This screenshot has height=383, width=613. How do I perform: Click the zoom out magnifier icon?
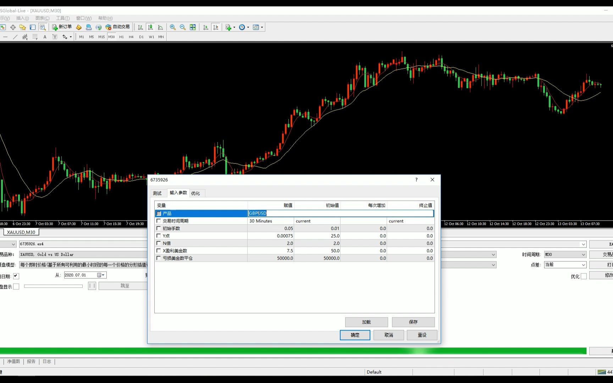click(183, 27)
